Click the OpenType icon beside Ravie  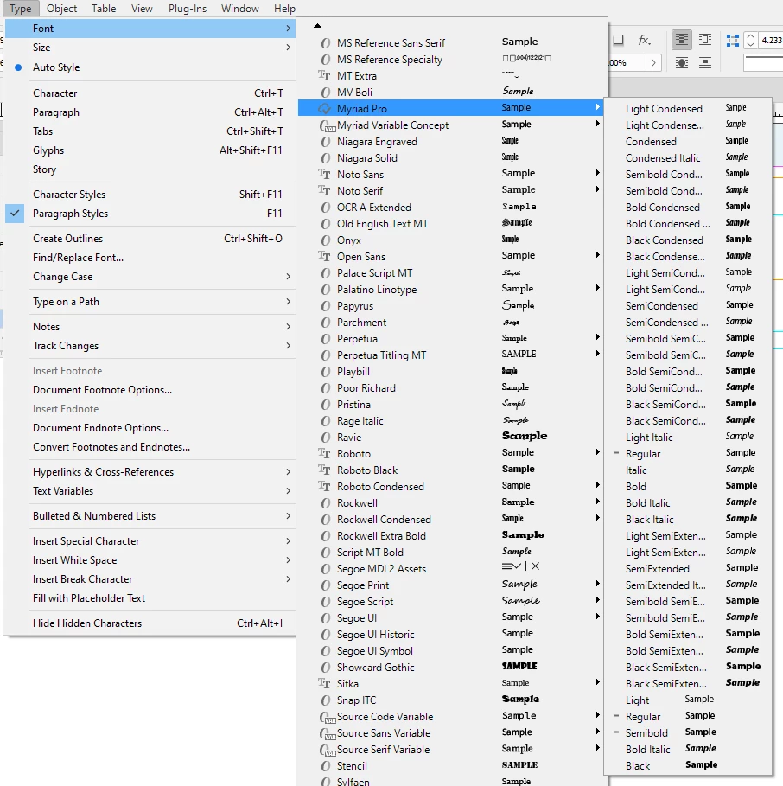click(x=326, y=438)
